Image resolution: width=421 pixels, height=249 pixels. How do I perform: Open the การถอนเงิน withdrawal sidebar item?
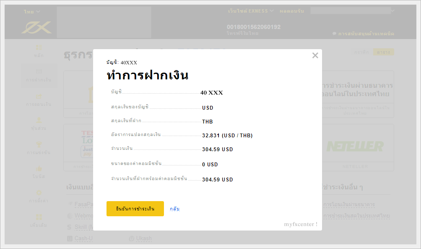(39, 100)
